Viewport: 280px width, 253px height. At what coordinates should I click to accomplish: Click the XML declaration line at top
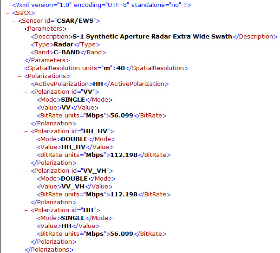click(x=101, y=5)
